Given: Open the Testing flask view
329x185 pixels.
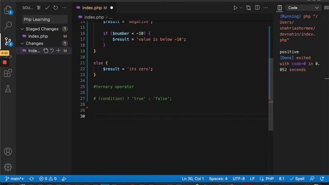Looking at the screenshot, I should pyautogui.click(x=8, y=89).
